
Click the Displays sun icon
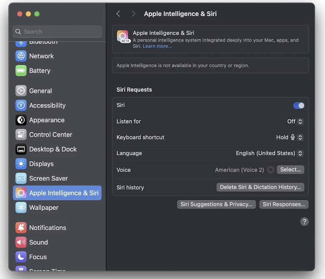(21, 164)
